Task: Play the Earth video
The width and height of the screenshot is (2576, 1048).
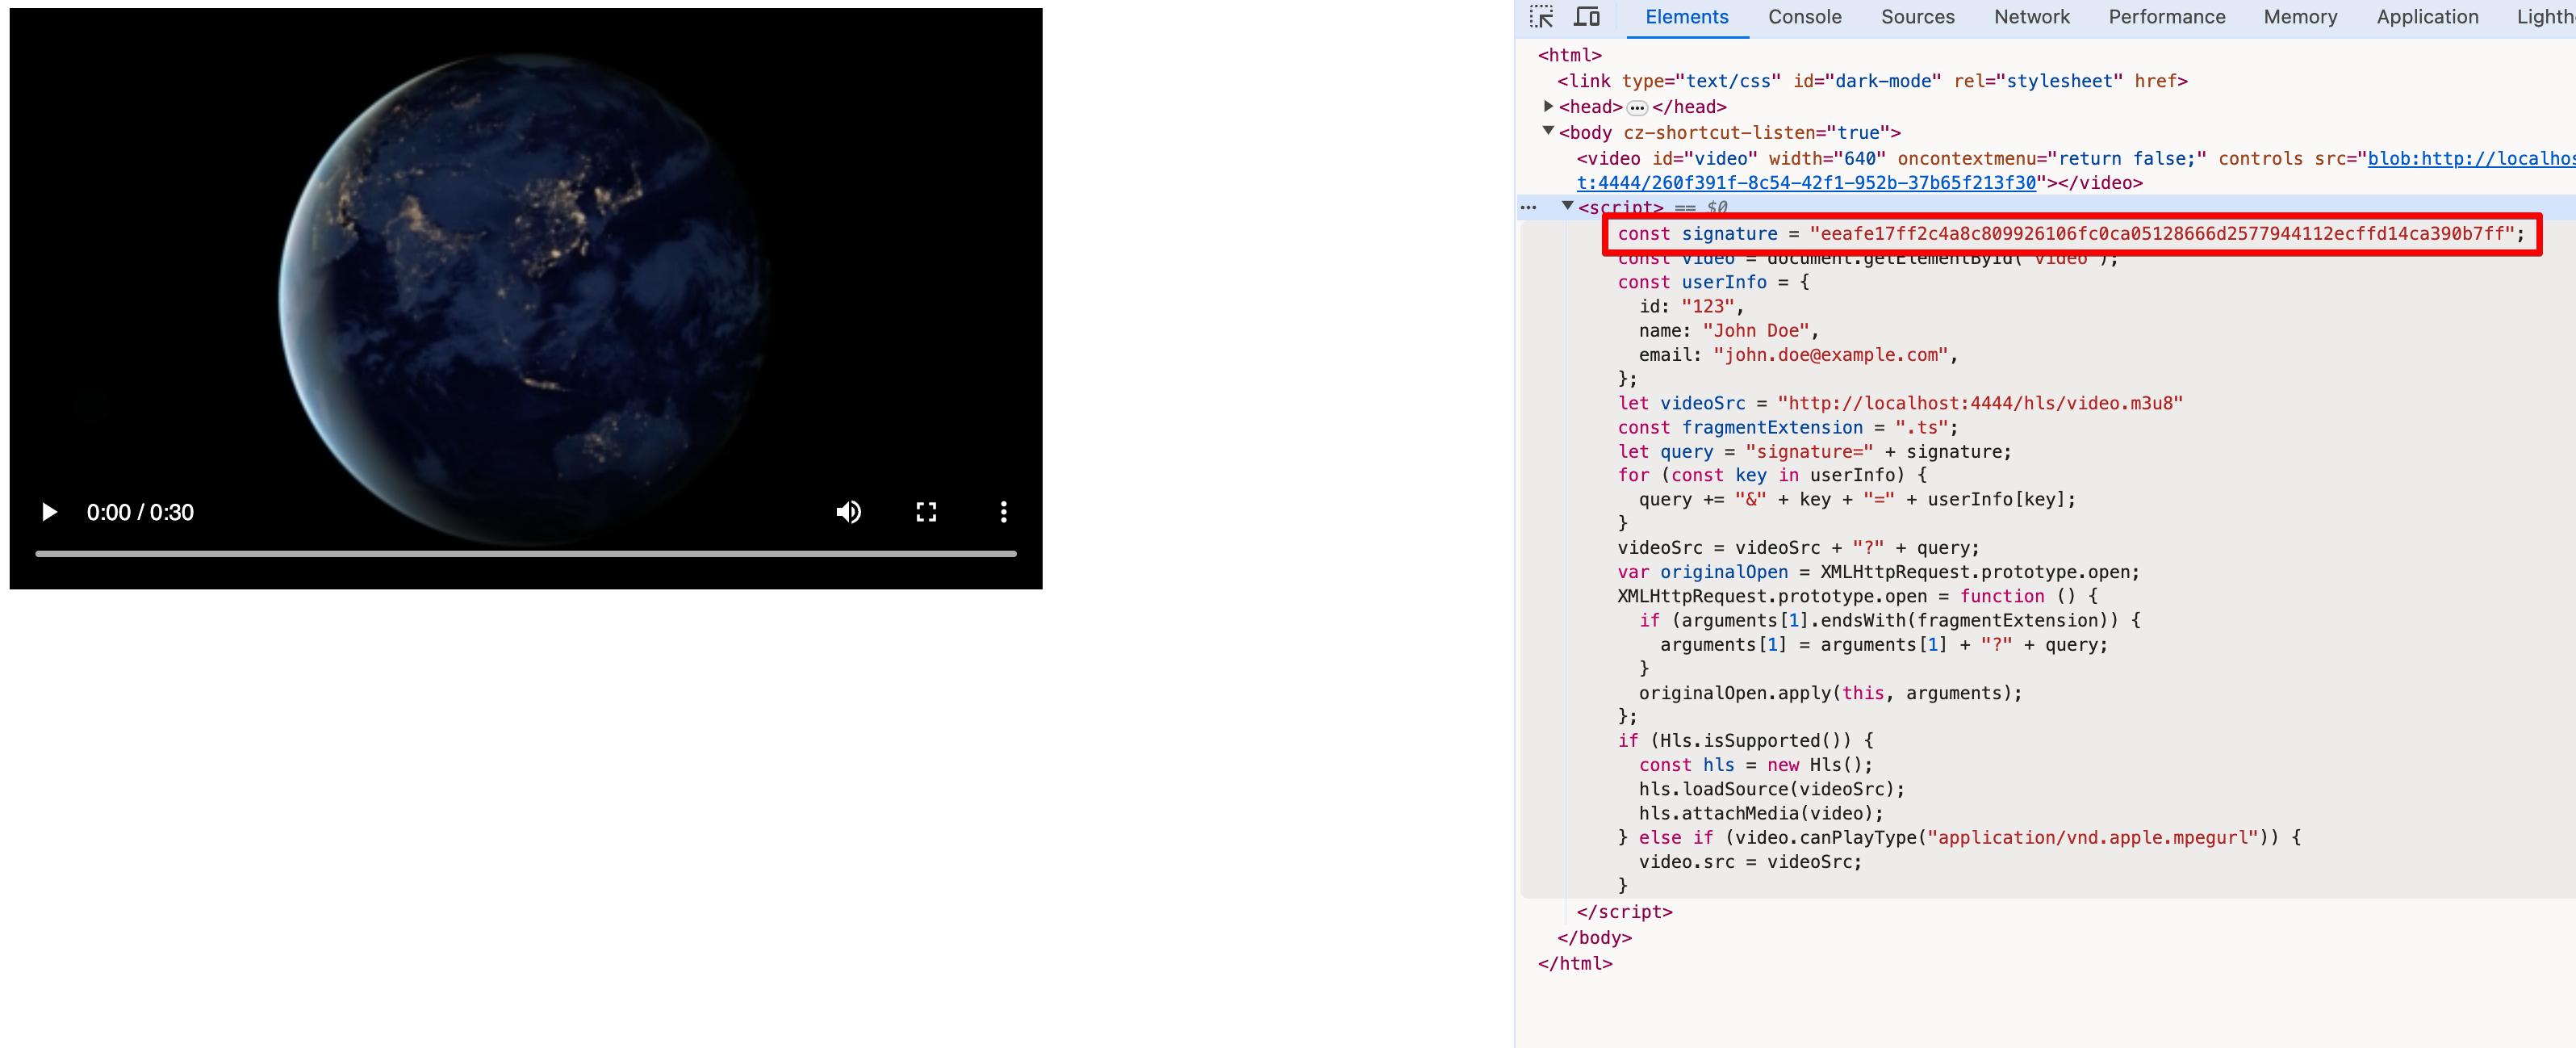Action: click(x=49, y=512)
